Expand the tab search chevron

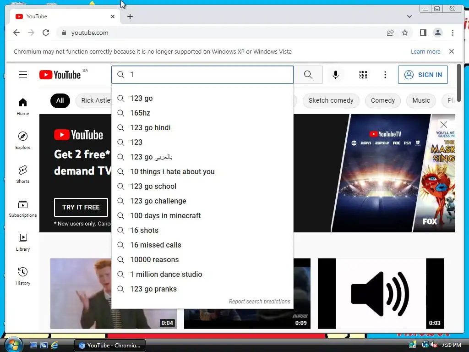coord(409,16)
